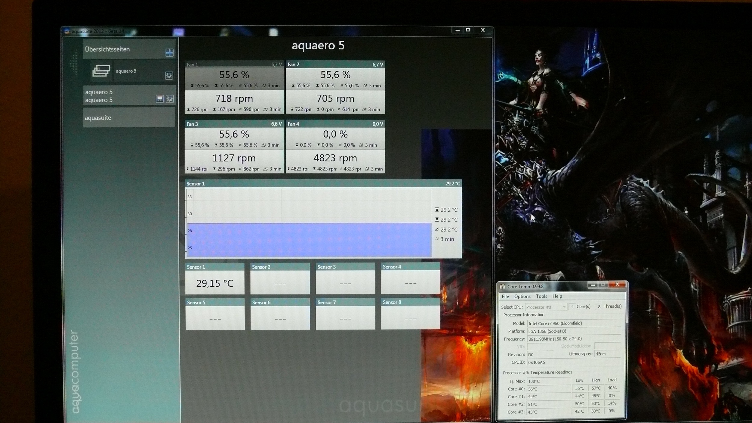This screenshot has height=423, width=752.
Task: Click the plus icon beside Übersichtsseiten
Action: click(169, 53)
